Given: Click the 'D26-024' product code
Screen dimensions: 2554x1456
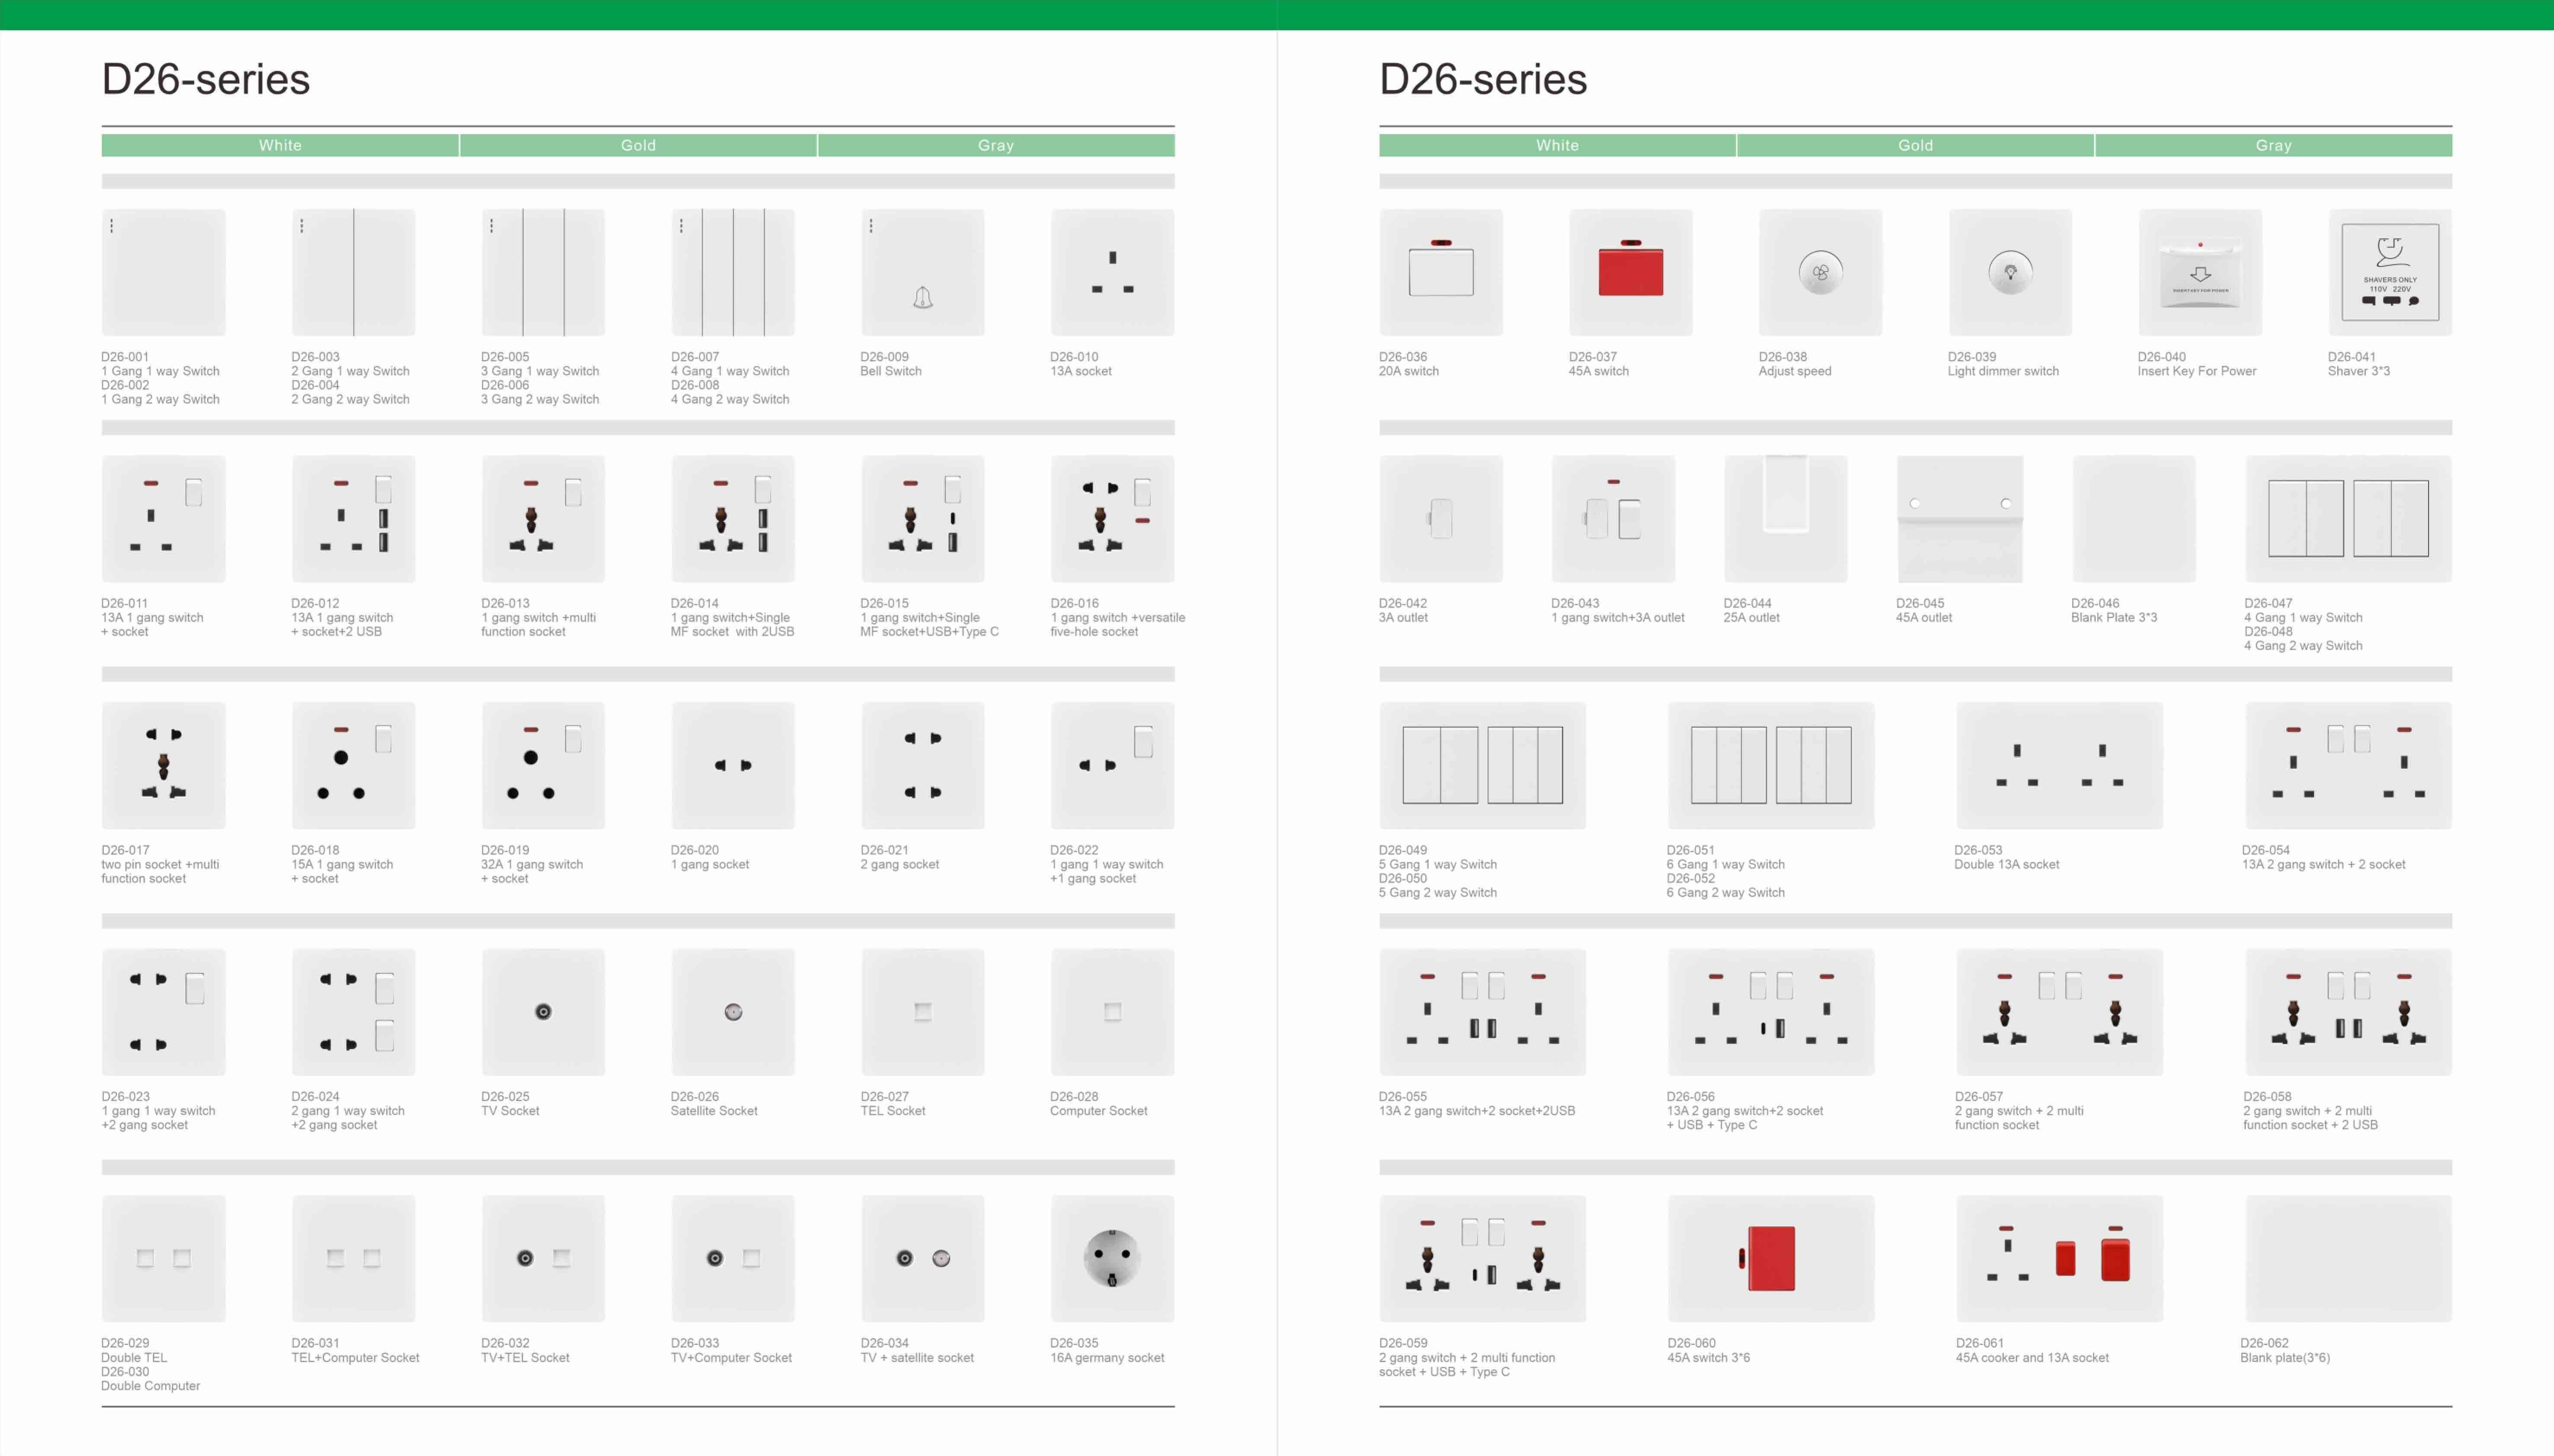Looking at the screenshot, I should click(x=315, y=1097).
